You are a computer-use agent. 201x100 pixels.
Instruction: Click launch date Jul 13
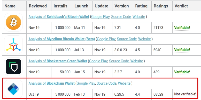[79, 50]
